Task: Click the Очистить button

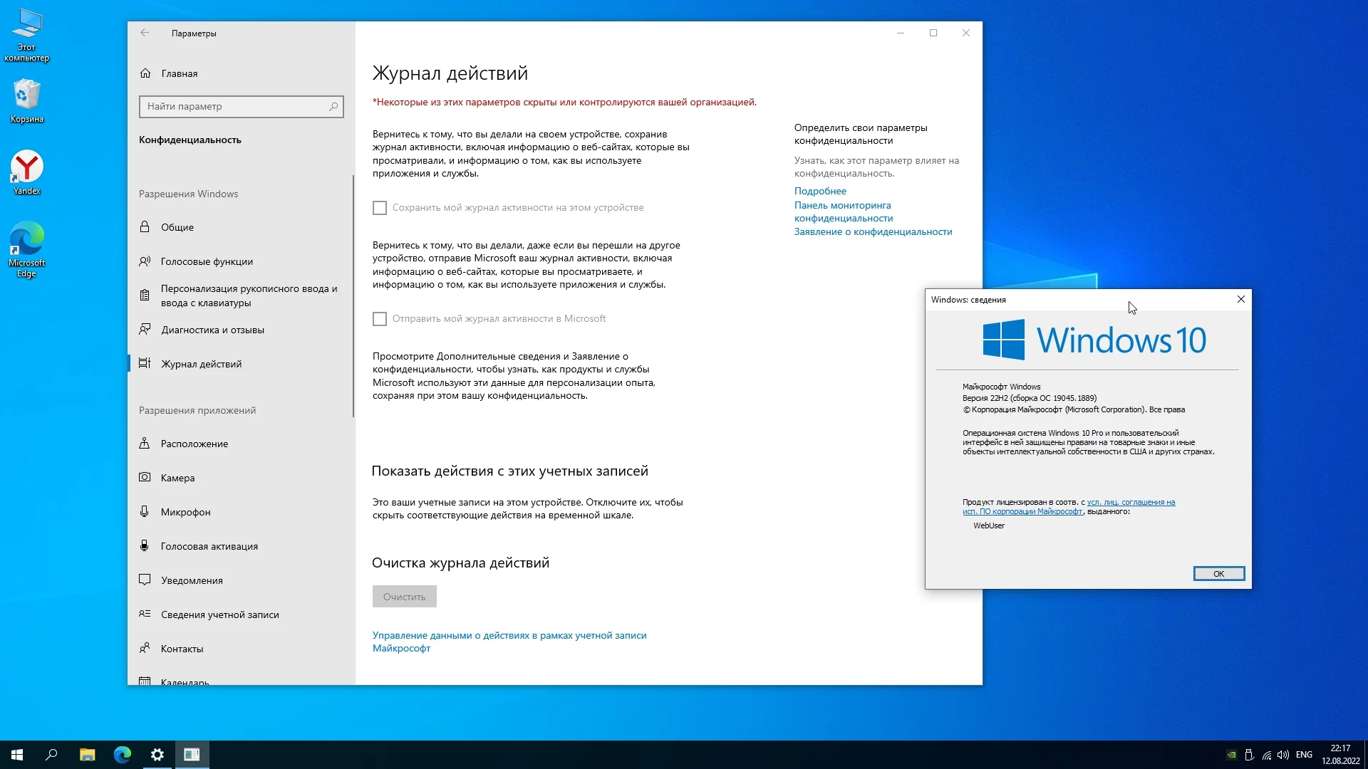Action: 404,597
